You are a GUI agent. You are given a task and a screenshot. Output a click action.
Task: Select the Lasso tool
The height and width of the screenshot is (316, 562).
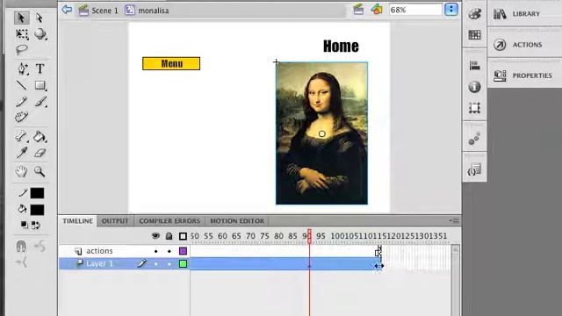coord(21,49)
